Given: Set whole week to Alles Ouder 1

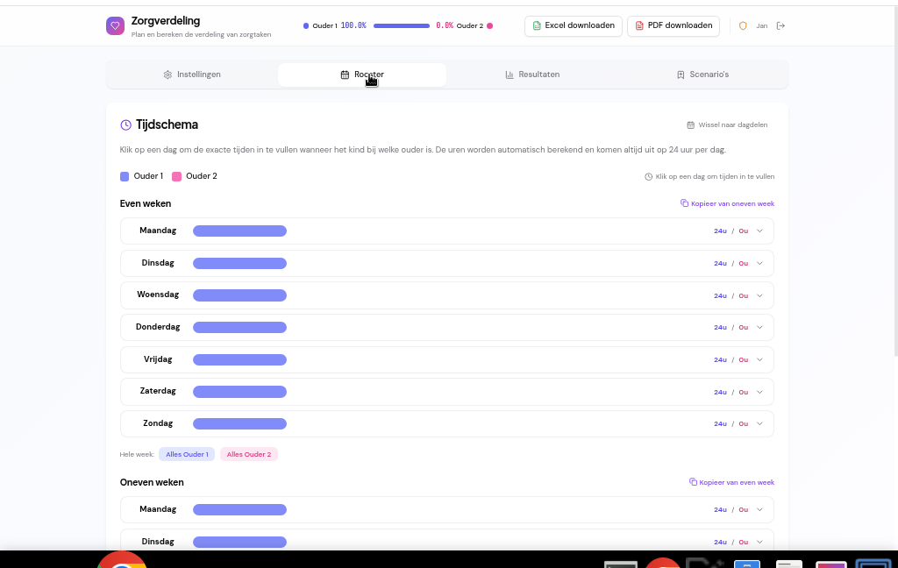Looking at the screenshot, I should pos(187,454).
